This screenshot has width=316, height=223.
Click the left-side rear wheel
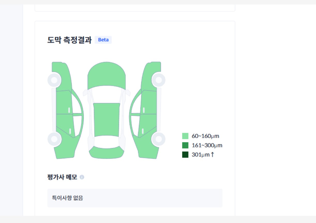tap(54, 139)
